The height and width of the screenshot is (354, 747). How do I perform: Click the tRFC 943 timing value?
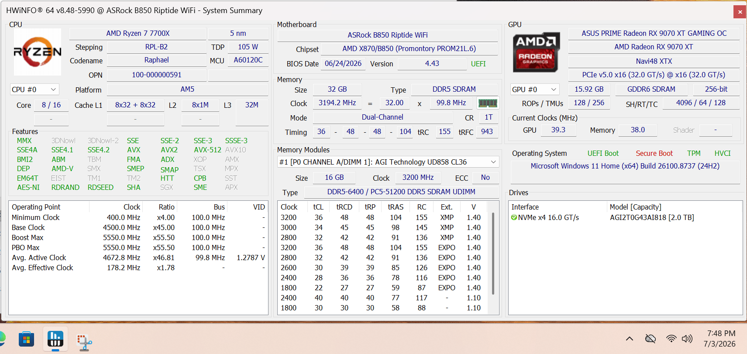click(x=487, y=132)
